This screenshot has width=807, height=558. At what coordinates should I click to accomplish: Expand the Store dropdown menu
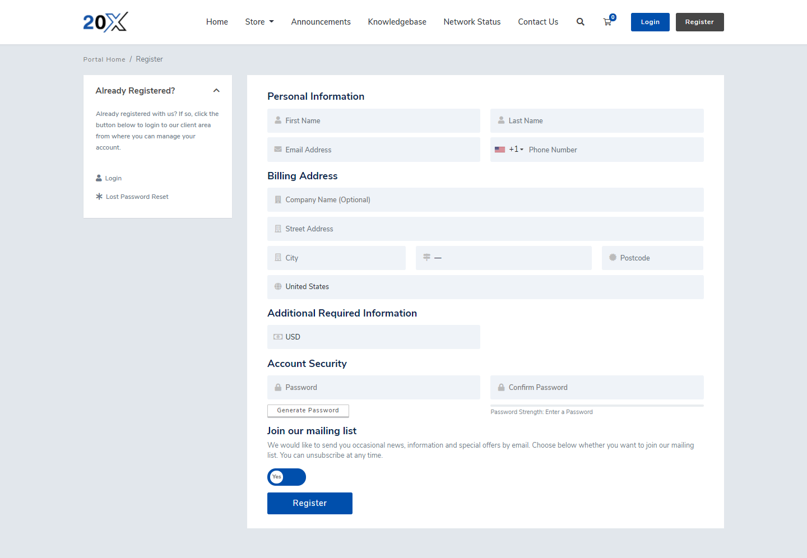click(259, 22)
